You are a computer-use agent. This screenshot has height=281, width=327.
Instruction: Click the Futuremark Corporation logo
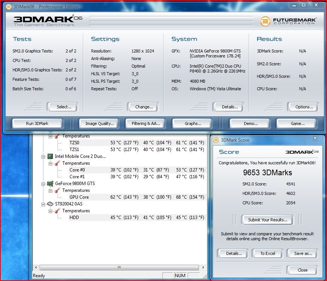pos(288,21)
